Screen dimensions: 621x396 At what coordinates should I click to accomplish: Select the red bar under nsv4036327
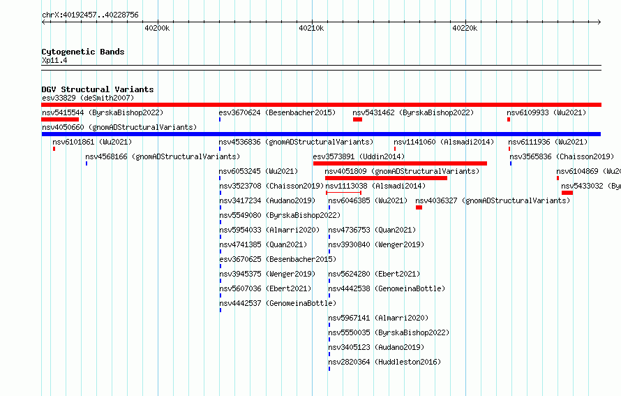[x=419, y=207]
